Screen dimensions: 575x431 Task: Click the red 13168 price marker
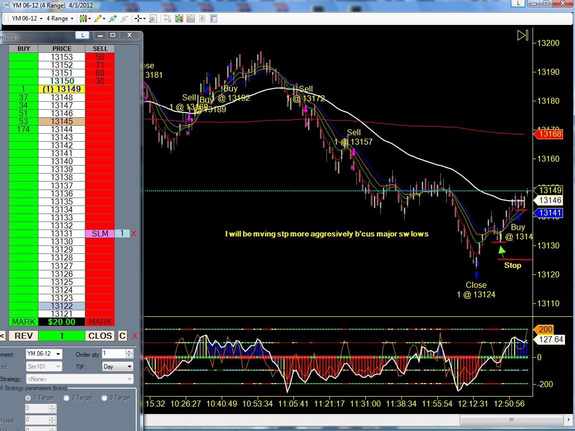click(x=548, y=134)
